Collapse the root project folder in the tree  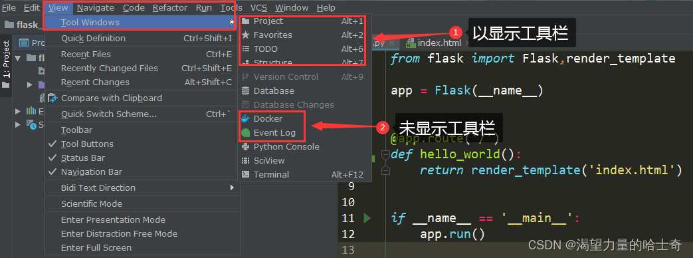(x=18, y=58)
